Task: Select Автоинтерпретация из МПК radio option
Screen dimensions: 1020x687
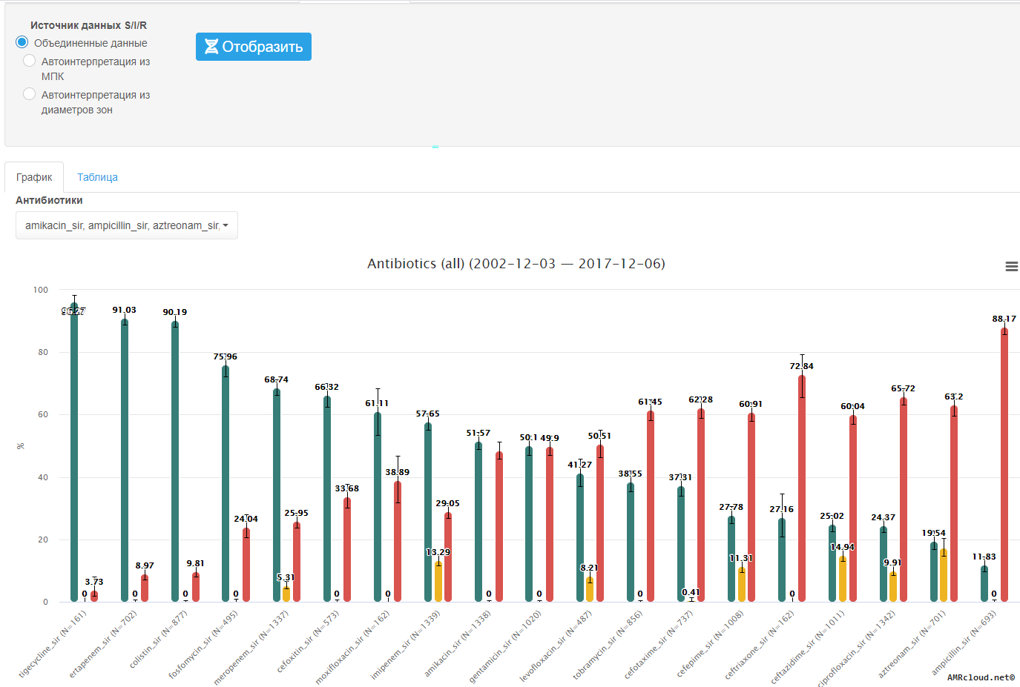Action: (30, 61)
